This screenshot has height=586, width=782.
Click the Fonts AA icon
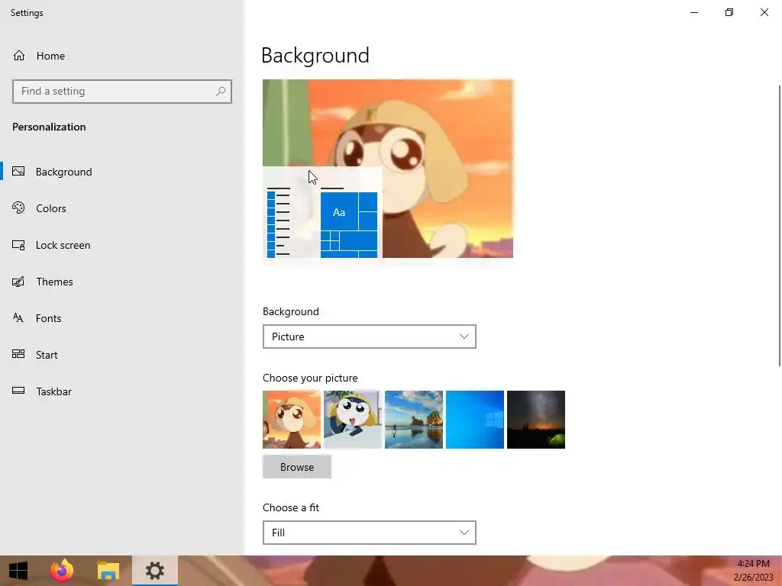tap(18, 318)
